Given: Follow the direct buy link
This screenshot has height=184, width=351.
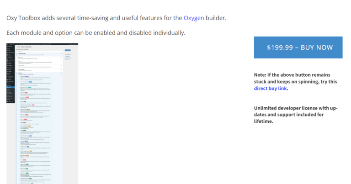Looking at the screenshot, I should 270,88.
